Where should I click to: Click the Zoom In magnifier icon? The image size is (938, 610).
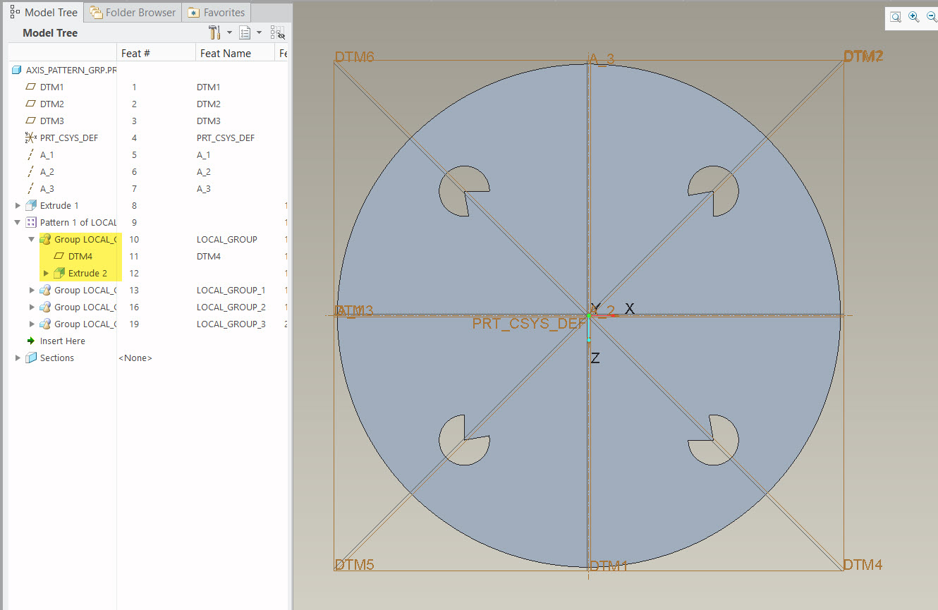click(913, 16)
